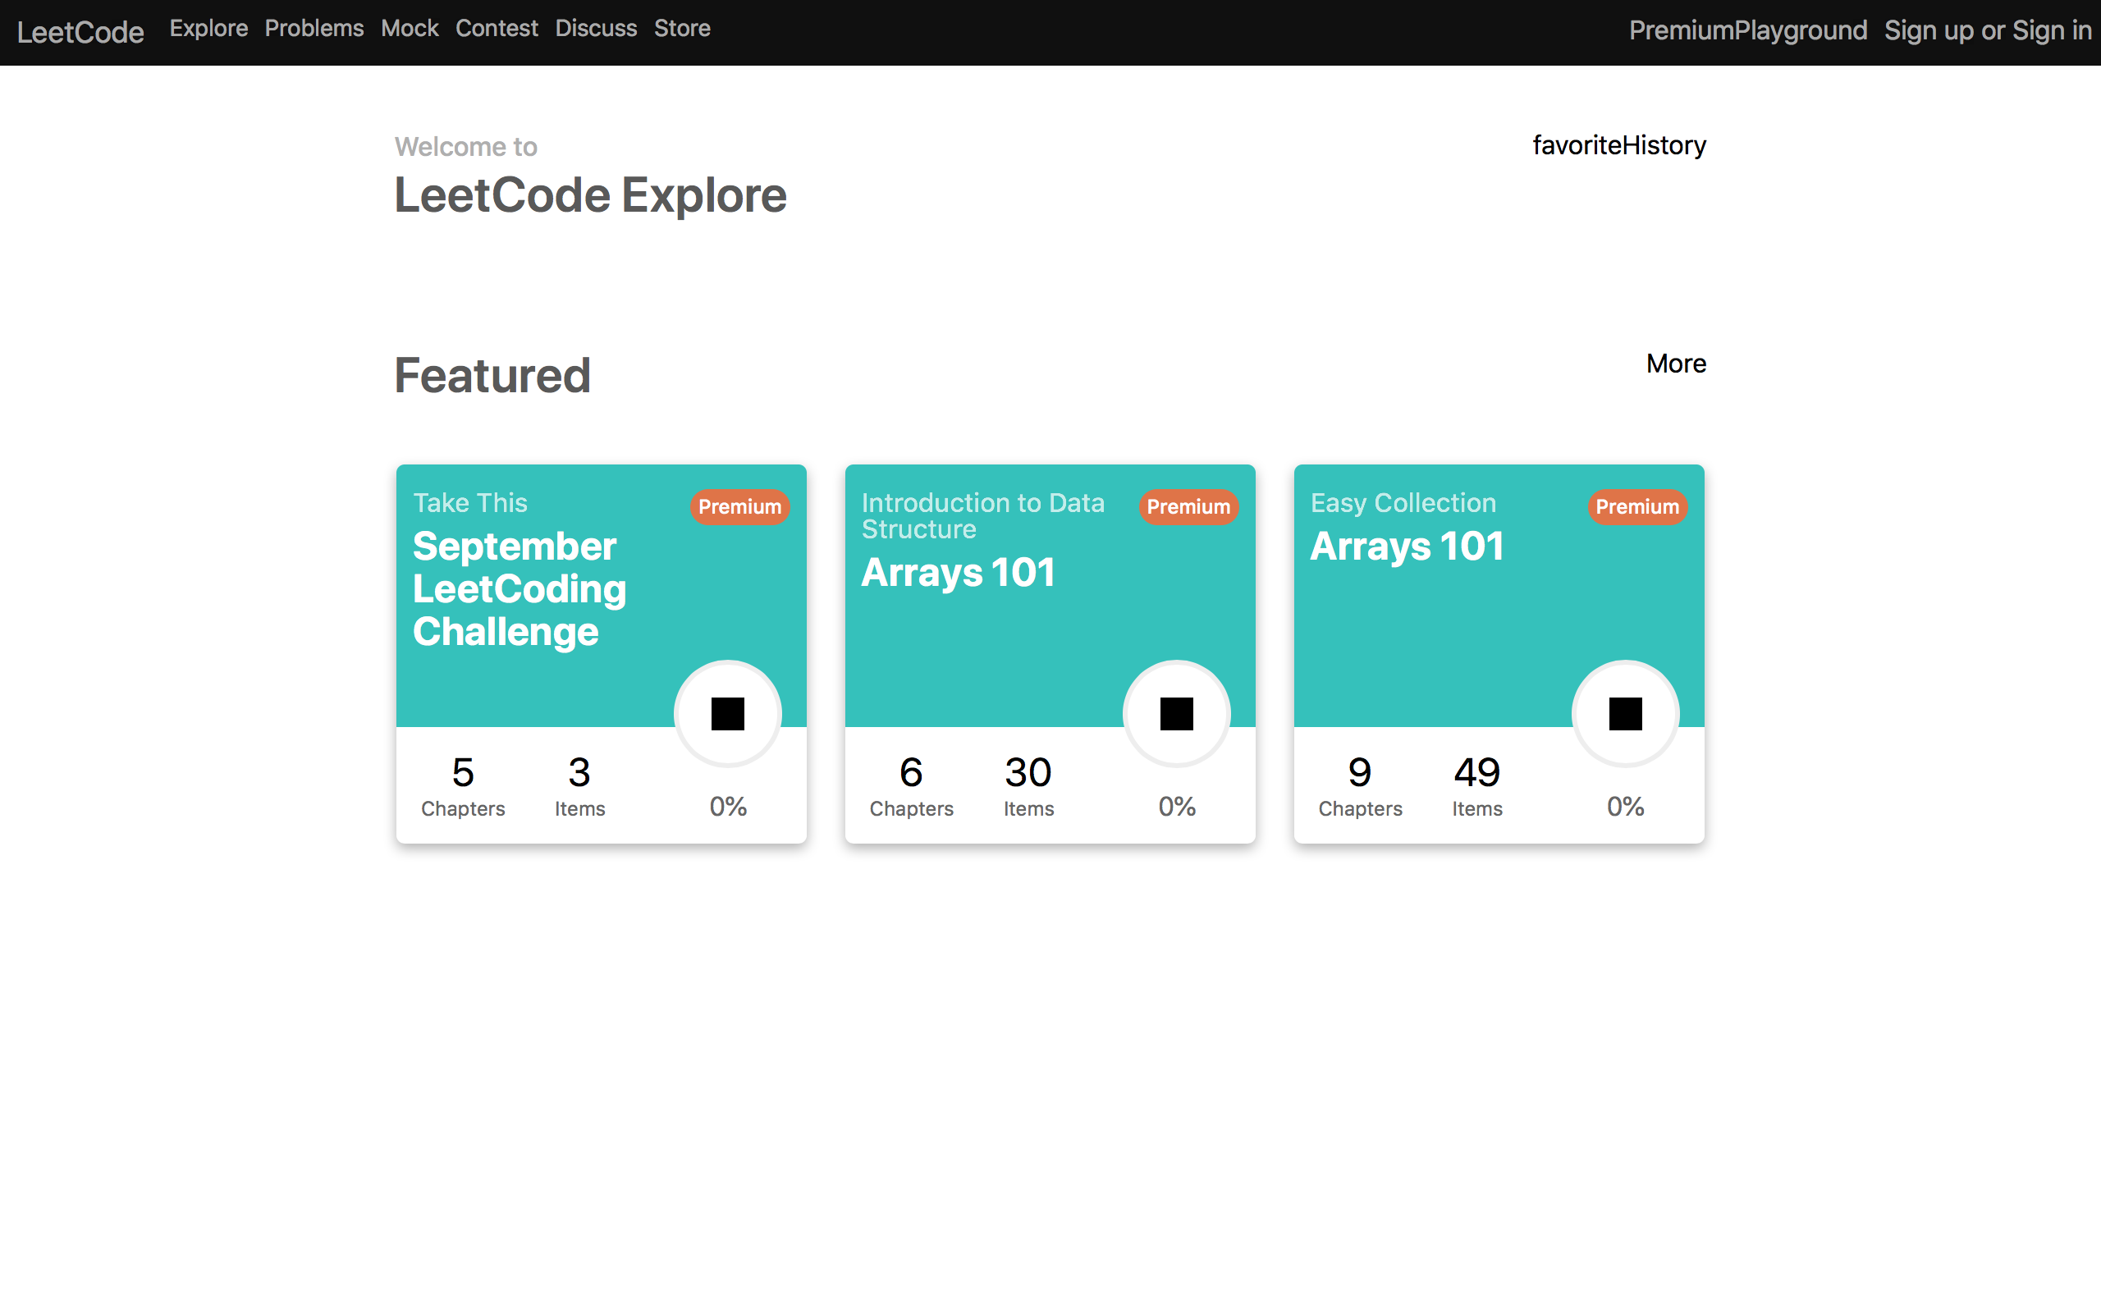Click the Introduction to Data Structure card's play icon
2101x1313 pixels.
coord(1176,714)
